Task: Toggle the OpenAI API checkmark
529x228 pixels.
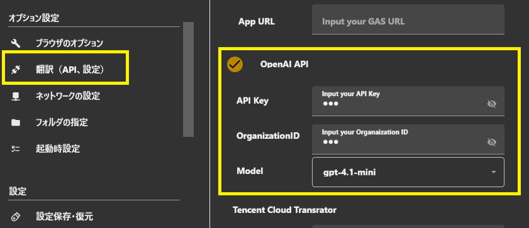Action: point(235,64)
